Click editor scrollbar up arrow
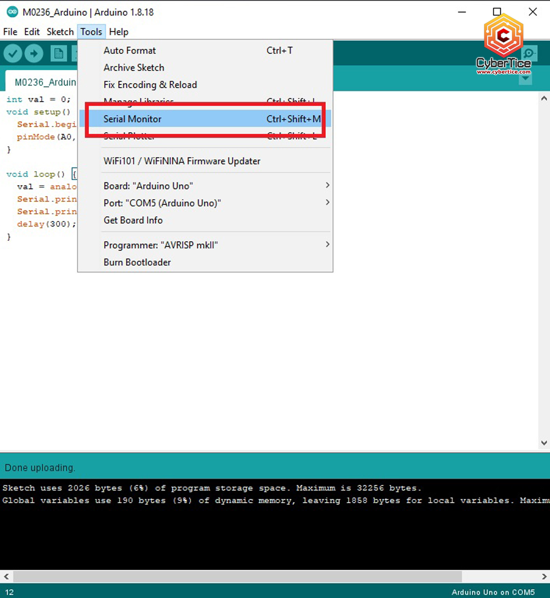Screen dimensions: 550x598 click(544, 98)
